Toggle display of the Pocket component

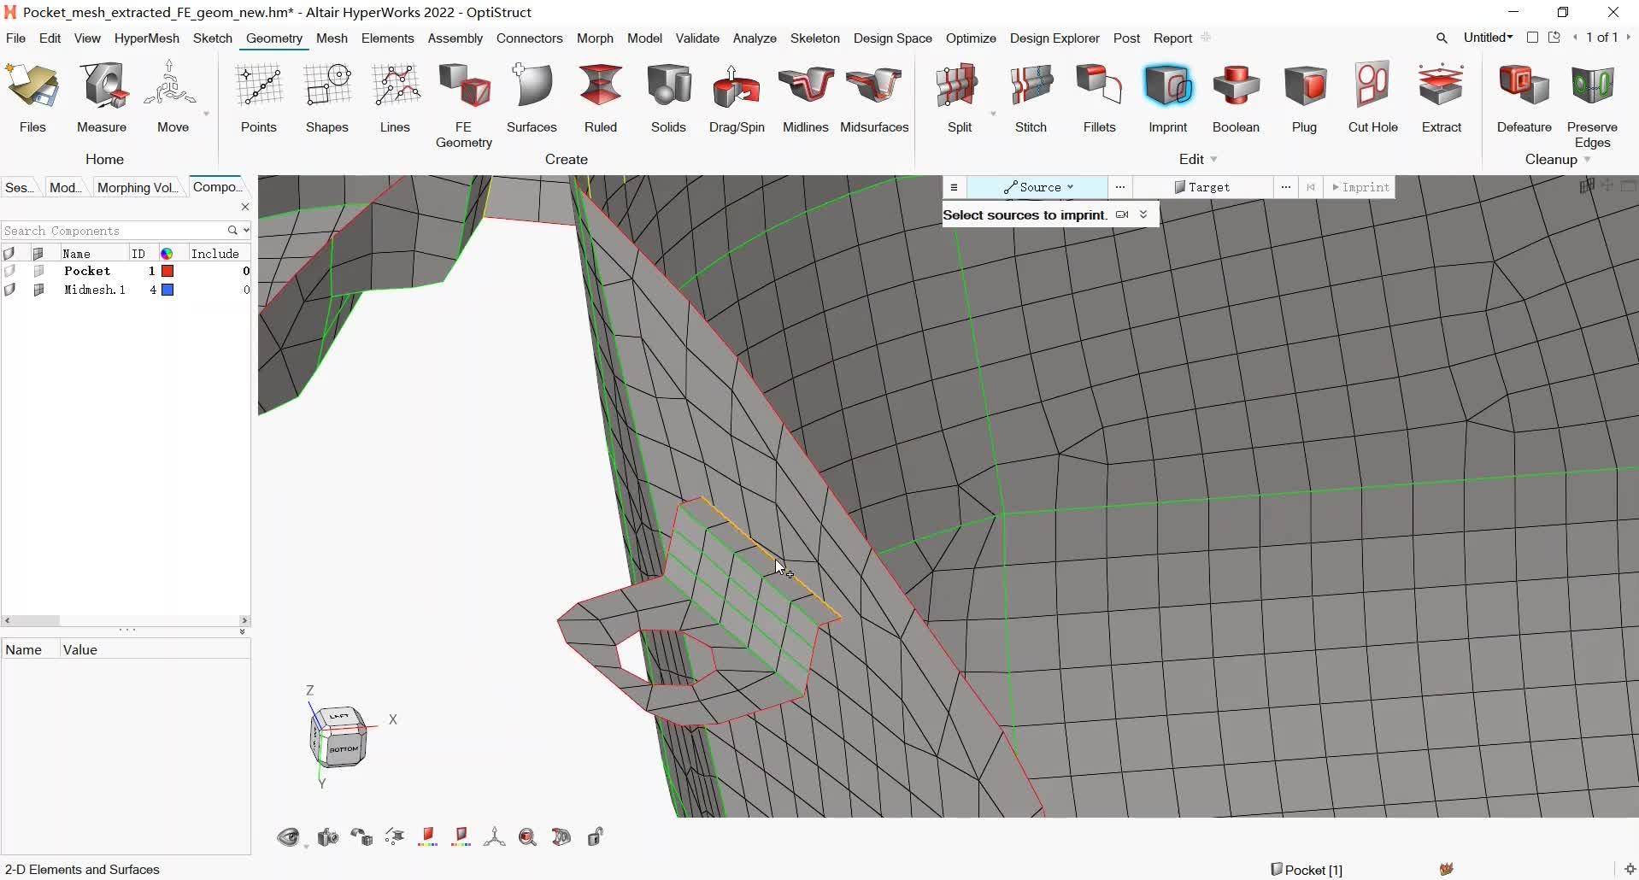click(11, 272)
